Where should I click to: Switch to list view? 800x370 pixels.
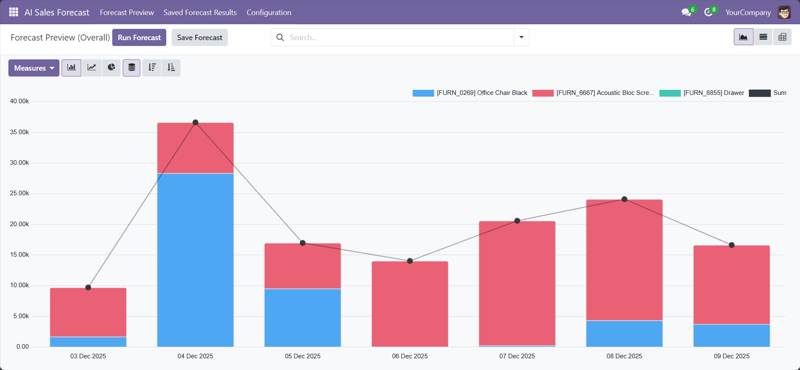763,37
